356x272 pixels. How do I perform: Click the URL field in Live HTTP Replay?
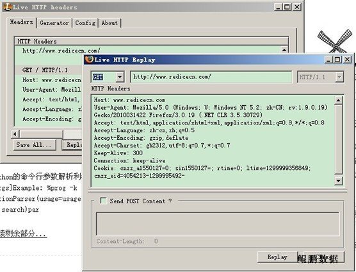[211, 77]
